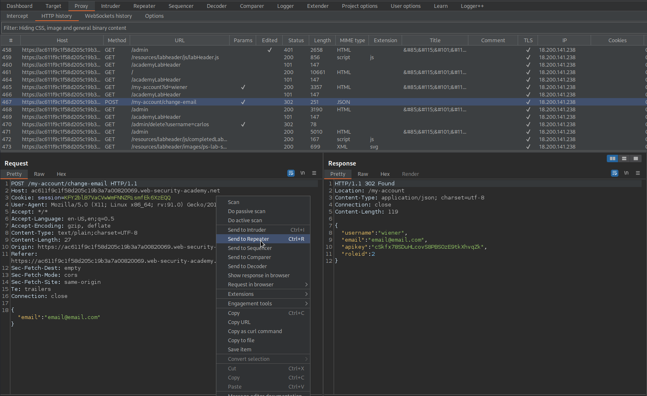Viewport: 647px width, 396px height.
Task: Toggle non-printable \n icon in Request panel
Action: tap(303, 173)
